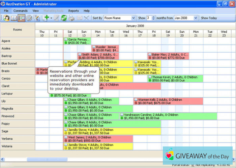Click the Show Today button
The image size is (236, 168).
209,18
